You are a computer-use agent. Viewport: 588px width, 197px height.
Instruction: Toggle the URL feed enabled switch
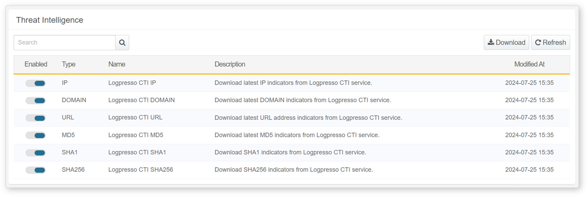[35, 118]
